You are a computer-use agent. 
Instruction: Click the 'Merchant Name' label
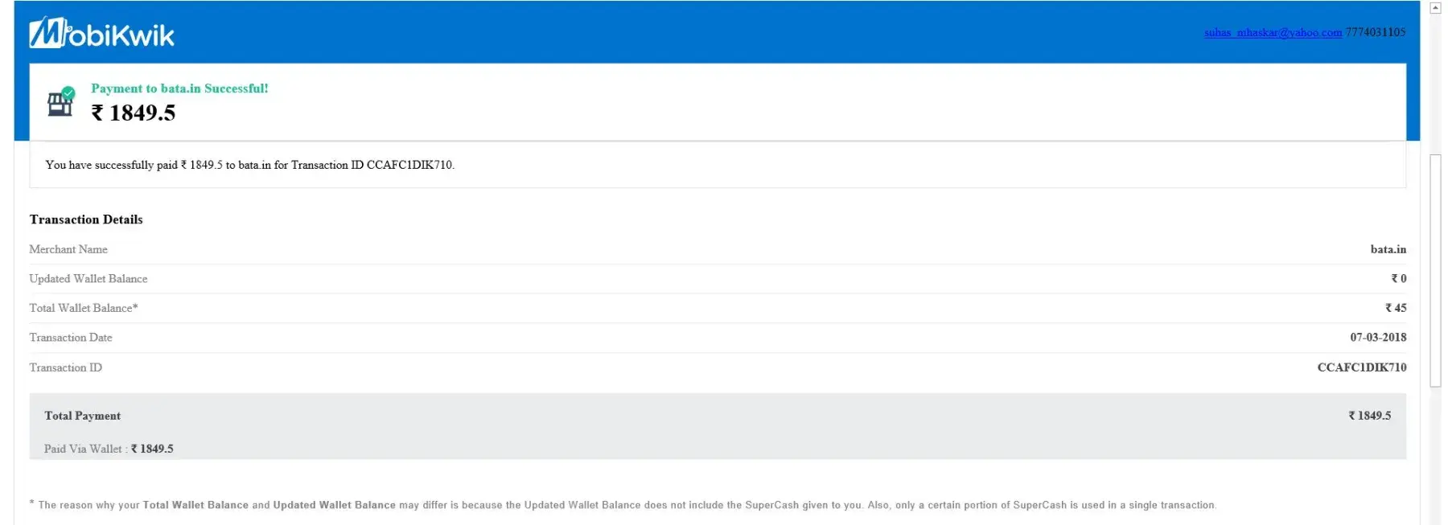tap(68, 249)
